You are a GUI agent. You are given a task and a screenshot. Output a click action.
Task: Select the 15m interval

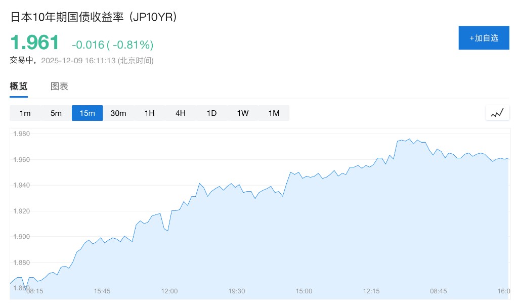point(87,113)
